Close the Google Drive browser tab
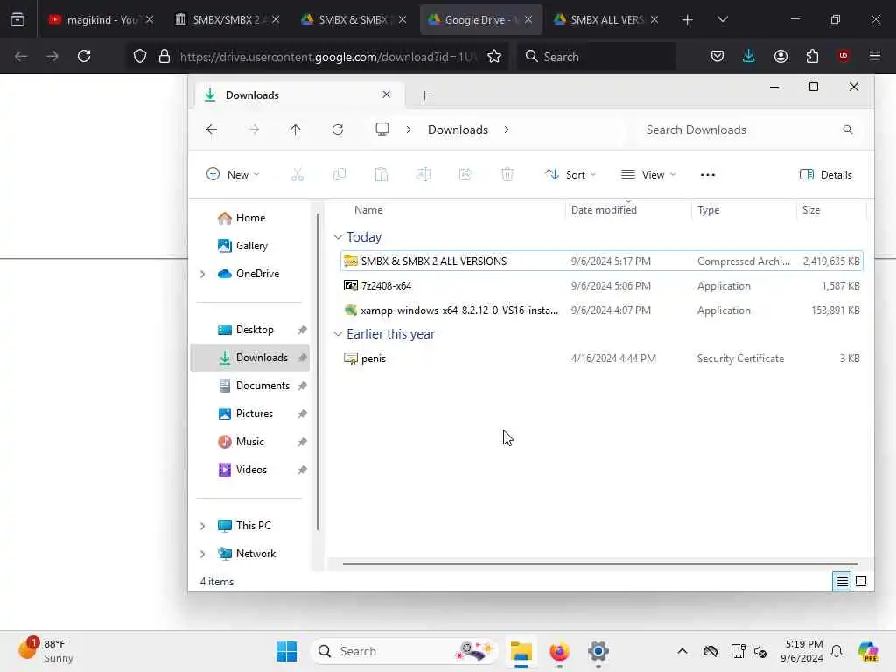 pyautogui.click(x=528, y=19)
